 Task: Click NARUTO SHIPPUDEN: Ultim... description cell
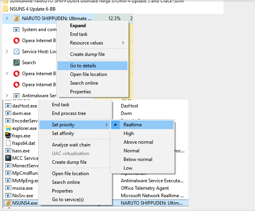152,203
